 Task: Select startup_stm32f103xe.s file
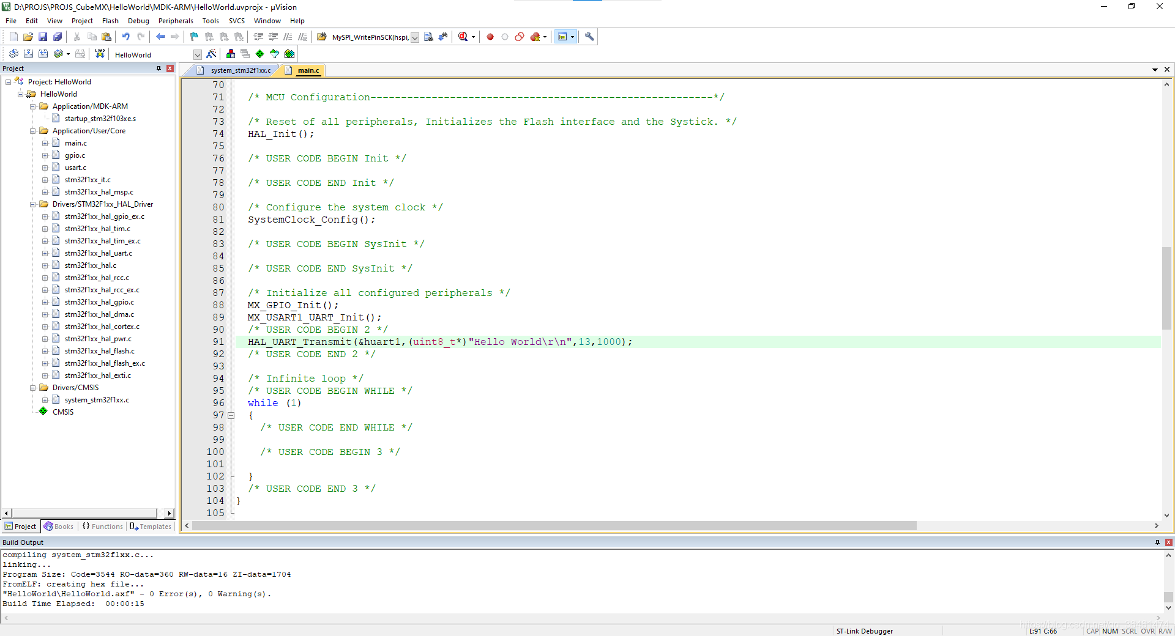tap(100, 119)
